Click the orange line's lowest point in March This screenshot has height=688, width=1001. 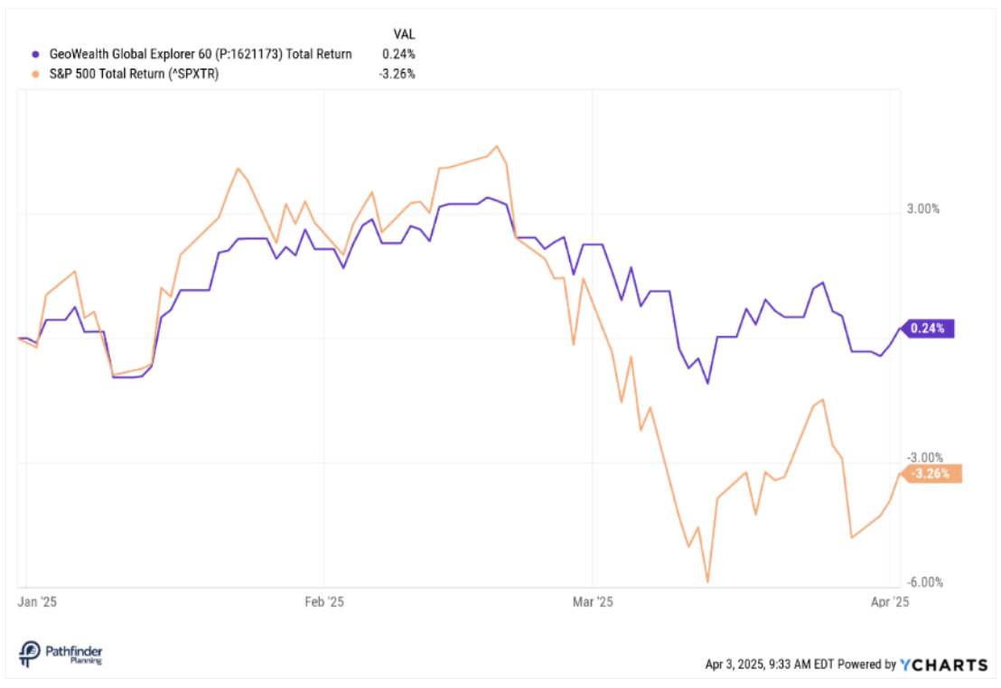[x=707, y=581]
